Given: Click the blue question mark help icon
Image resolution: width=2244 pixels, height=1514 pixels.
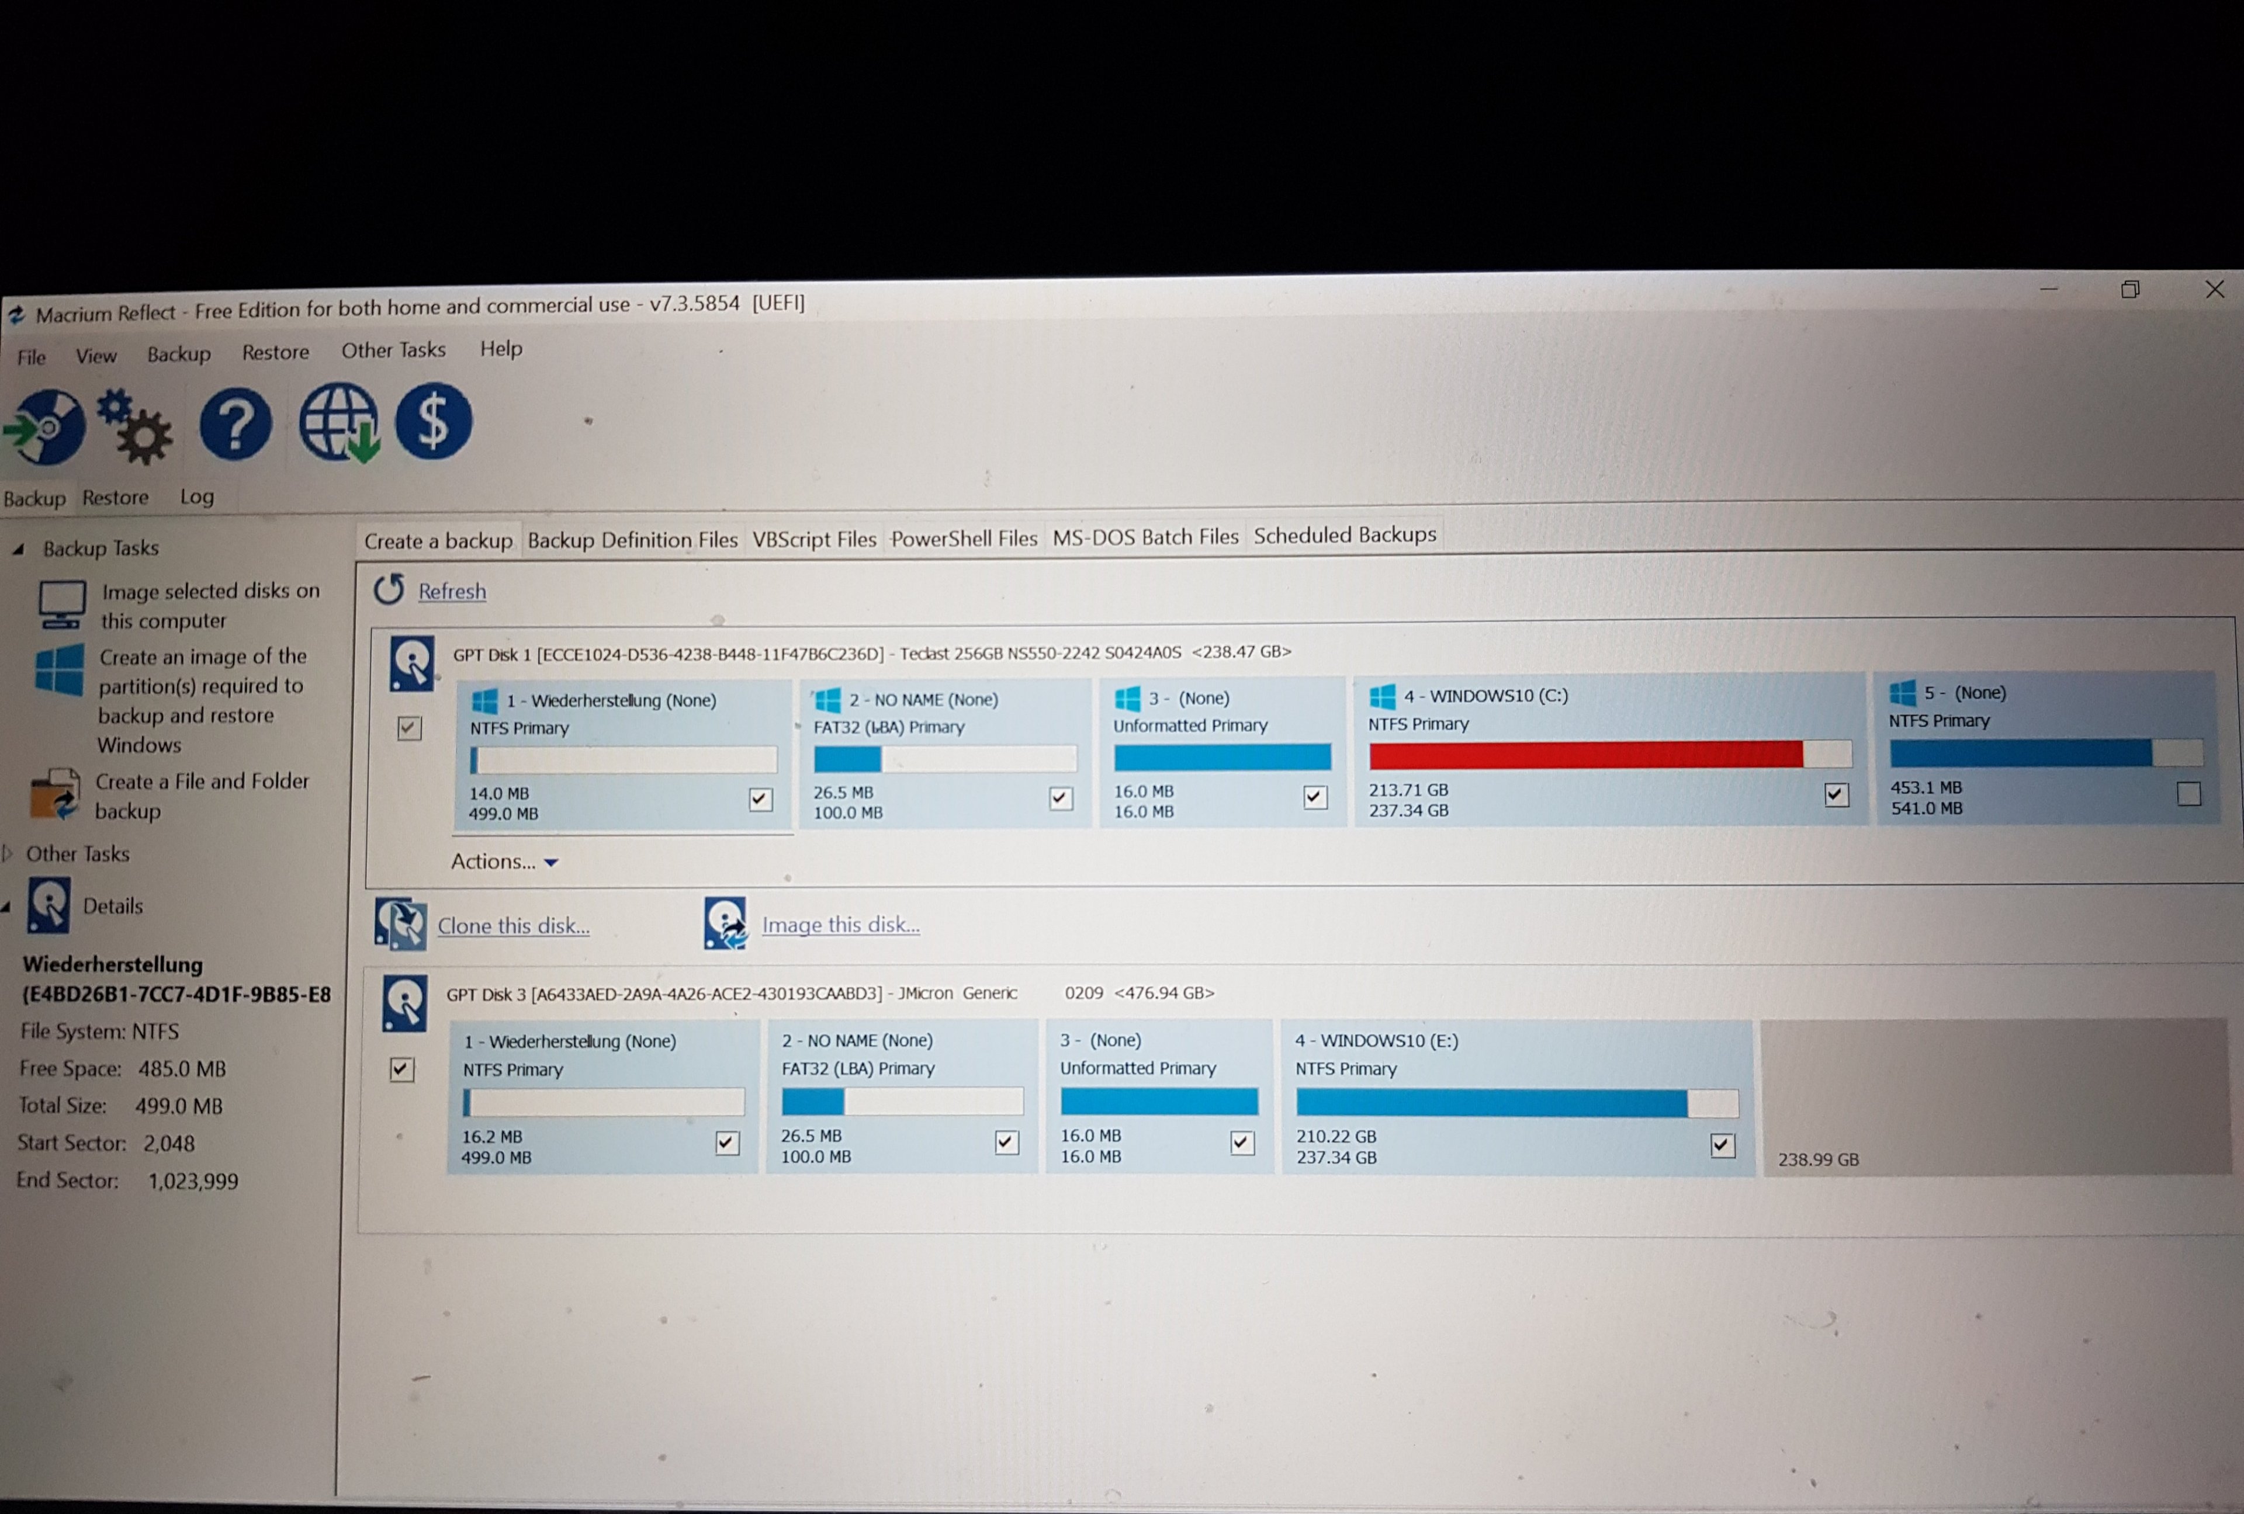Looking at the screenshot, I should point(236,425).
